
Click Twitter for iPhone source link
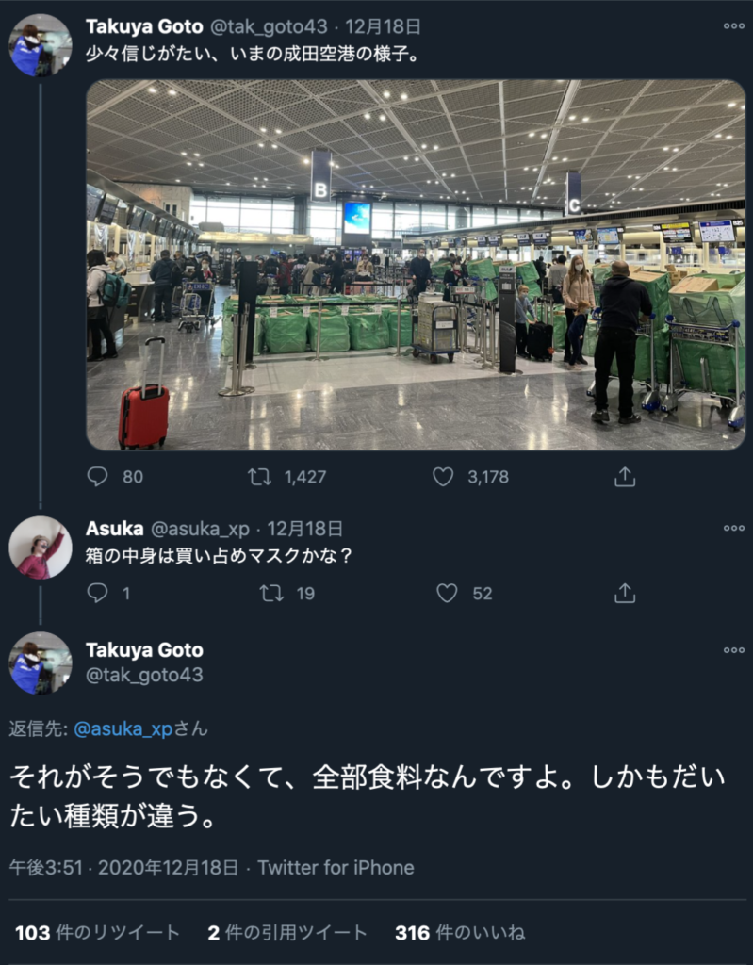336,868
